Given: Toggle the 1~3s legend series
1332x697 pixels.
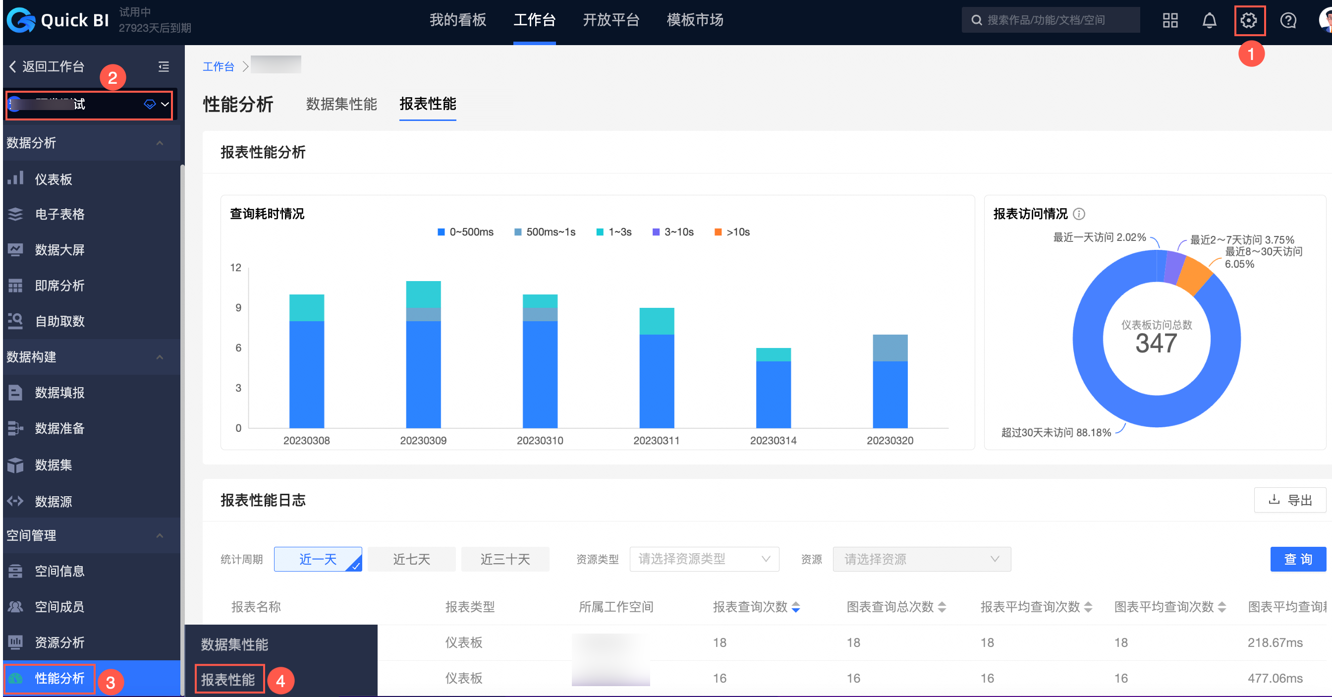Looking at the screenshot, I should 614,232.
